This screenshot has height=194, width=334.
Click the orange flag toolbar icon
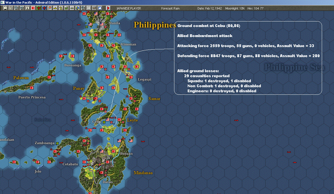[x=50, y=8]
